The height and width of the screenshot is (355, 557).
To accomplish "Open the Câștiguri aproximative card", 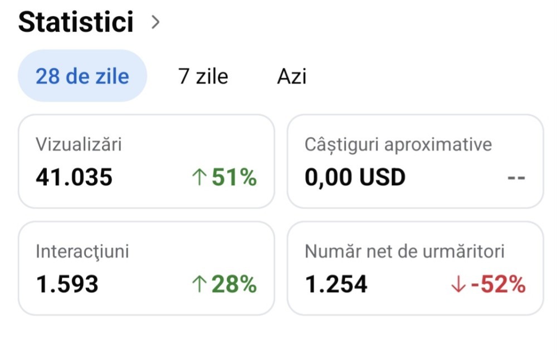I will click(x=415, y=161).
